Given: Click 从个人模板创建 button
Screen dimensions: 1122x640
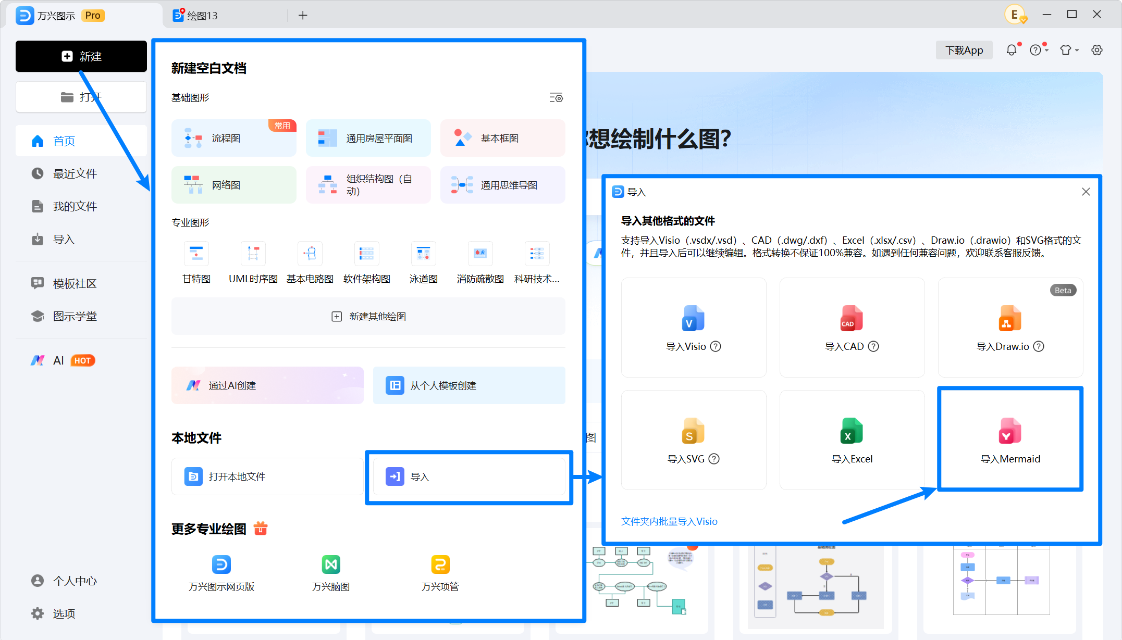Looking at the screenshot, I should point(469,385).
